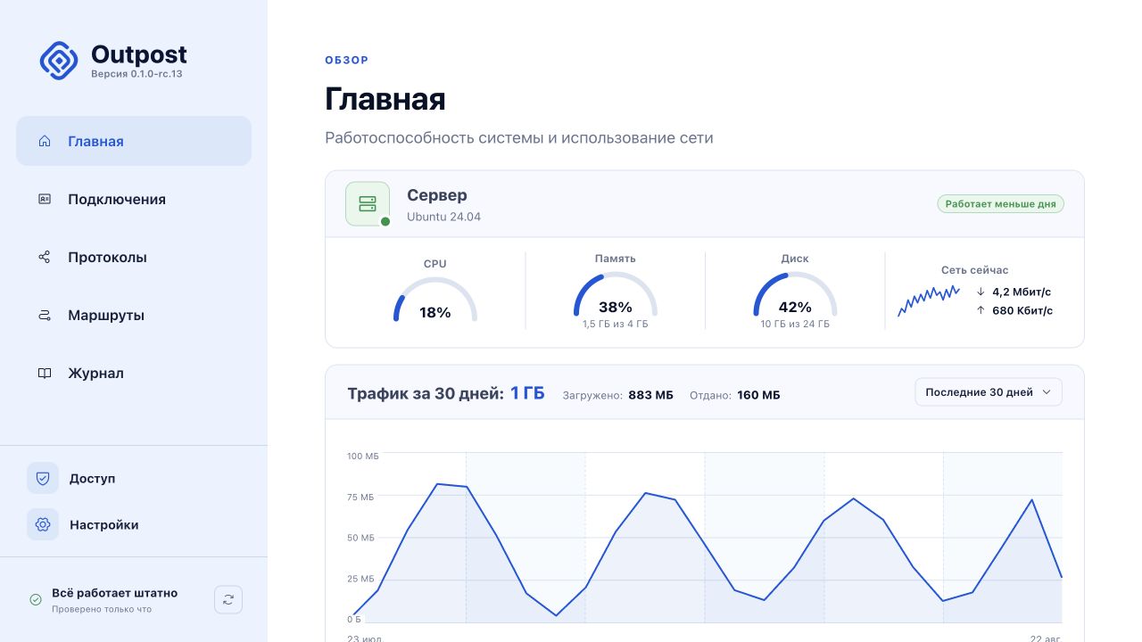Click the green server icon
1142x642 pixels.
[x=368, y=203]
